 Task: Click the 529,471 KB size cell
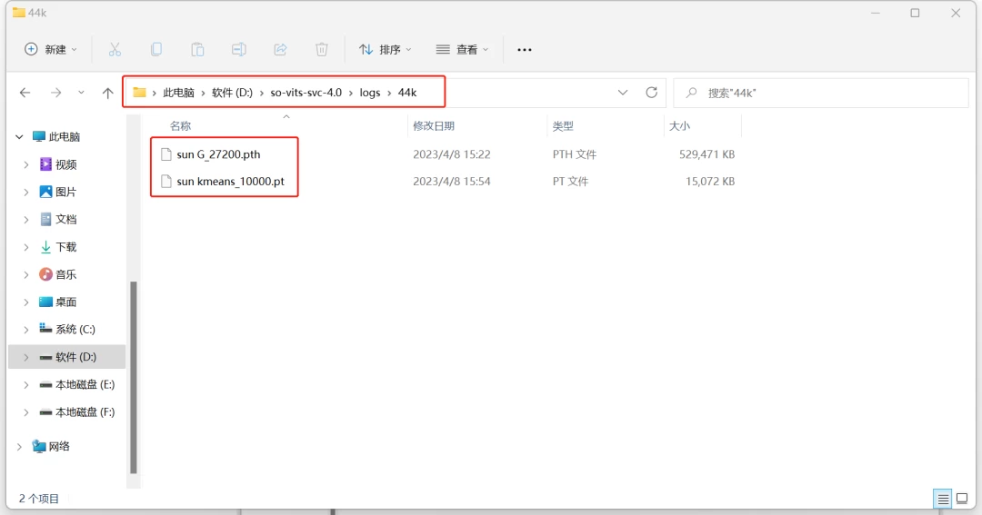(x=706, y=154)
